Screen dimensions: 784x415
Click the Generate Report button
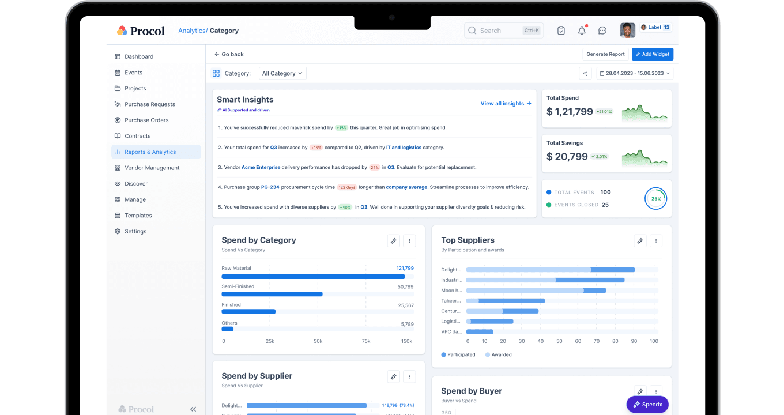click(605, 54)
